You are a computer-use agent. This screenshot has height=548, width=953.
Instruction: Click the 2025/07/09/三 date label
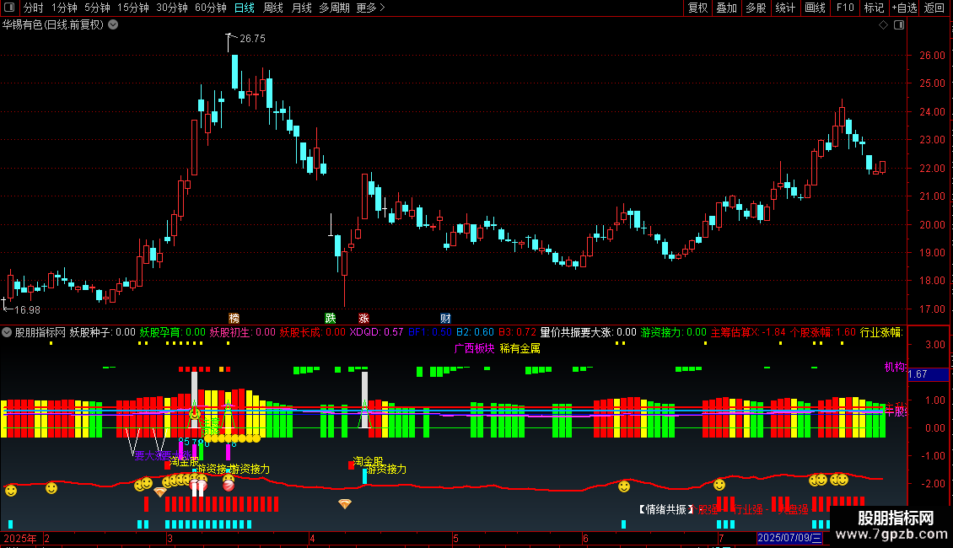coord(789,538)
